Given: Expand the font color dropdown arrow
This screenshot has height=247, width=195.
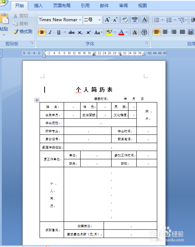Looking at the screenshot, I should pyautogui.click(x=127, y=32).
